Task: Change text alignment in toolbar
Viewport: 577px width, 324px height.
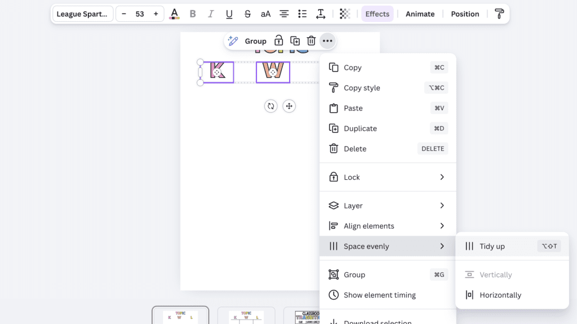Action: click(x=284, y=14)
